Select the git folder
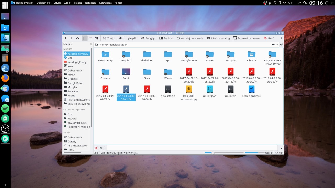 coord(168,56)
